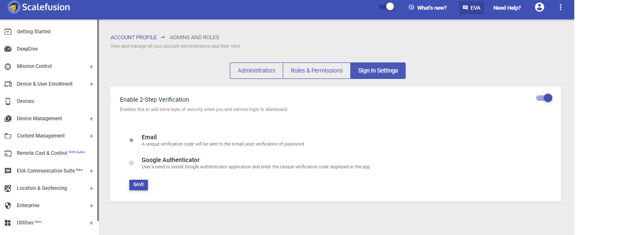Expand Location & Geofencing plus sign
The image size is (633, 235).
tap(91, 189)
